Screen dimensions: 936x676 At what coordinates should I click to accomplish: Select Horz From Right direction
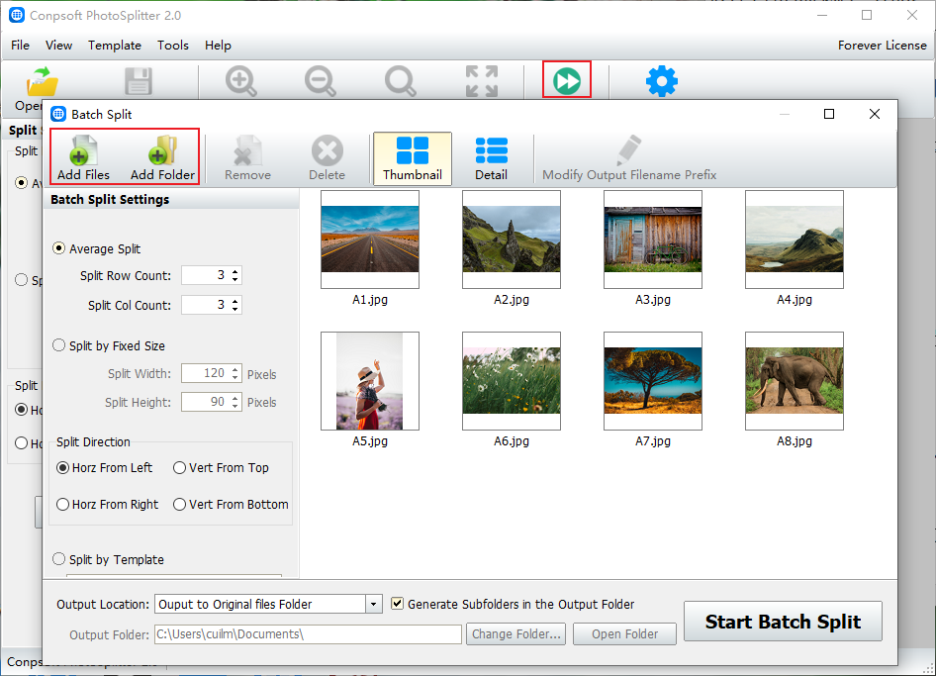(x=62, y=504)
